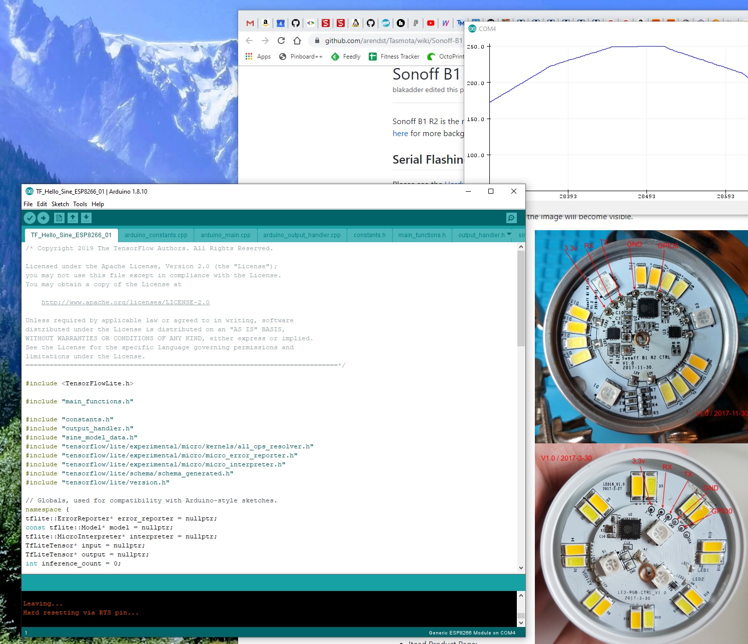Click the padlock icon in the address bar
The width and height of the screenshot is (748, 644).
coord(317,41)
